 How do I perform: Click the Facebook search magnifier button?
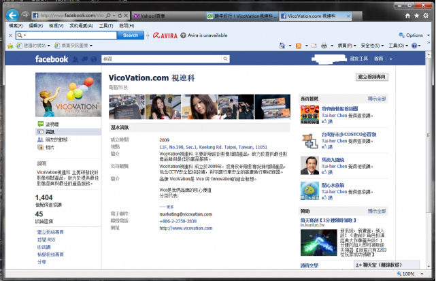[x=225, y=59]
